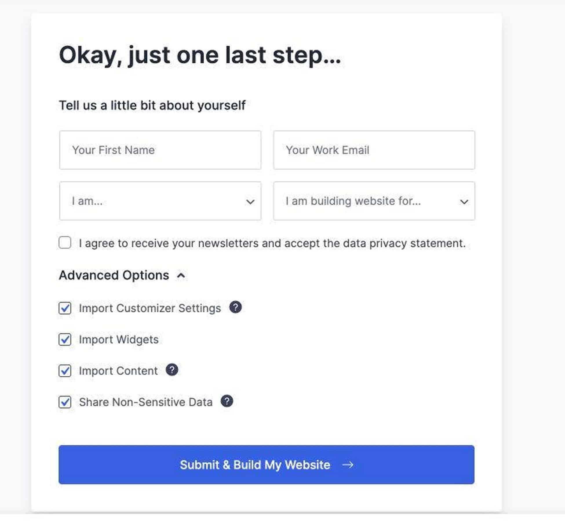Uncheck the Import Customizer Settings checkbox

(x=65, y=308)
